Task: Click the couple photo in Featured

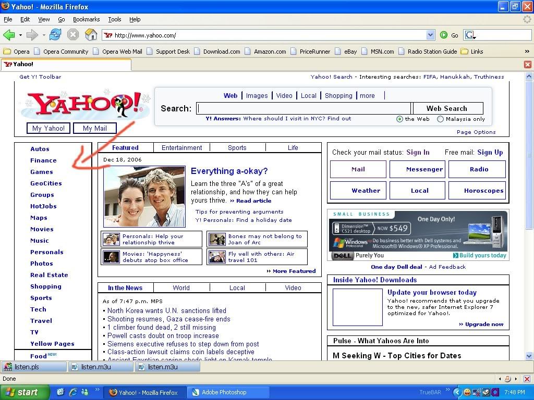Action: point(144,196)
